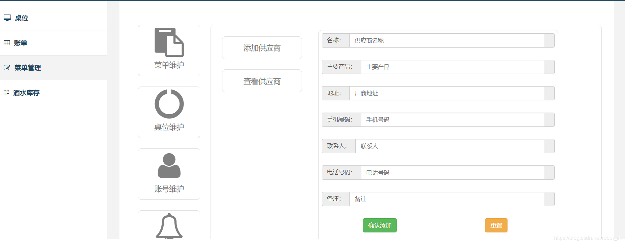This screenshot has width=625, height=244.
Task: Open 桌位 in the sidebar
Action: 53,18
